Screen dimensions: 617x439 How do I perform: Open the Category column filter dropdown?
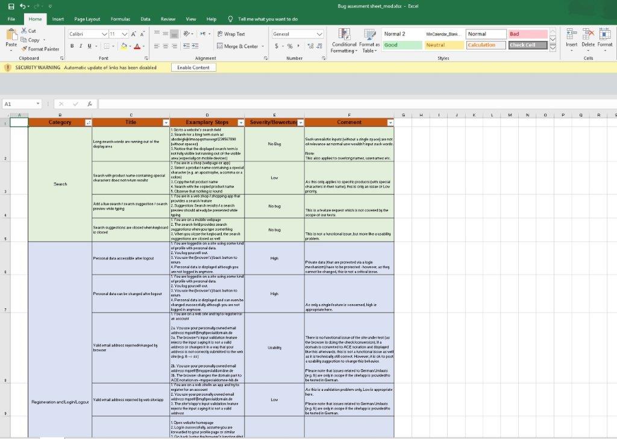(x=88, y=123)
